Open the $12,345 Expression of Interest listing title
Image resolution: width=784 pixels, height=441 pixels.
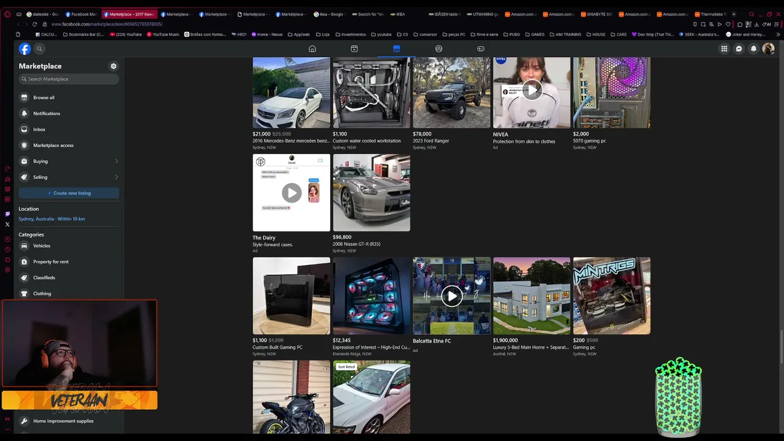tap(371, 347)
